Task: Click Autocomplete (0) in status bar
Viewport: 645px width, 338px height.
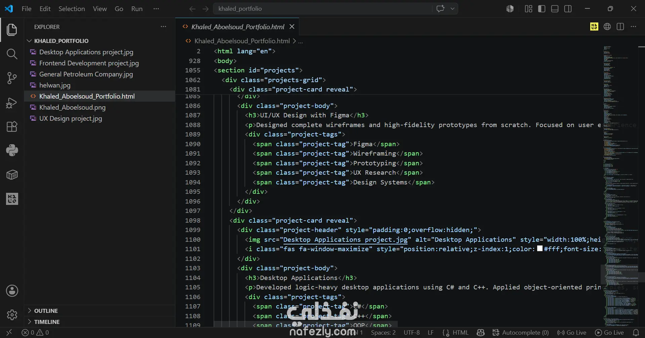Action: tap(520, 332)
